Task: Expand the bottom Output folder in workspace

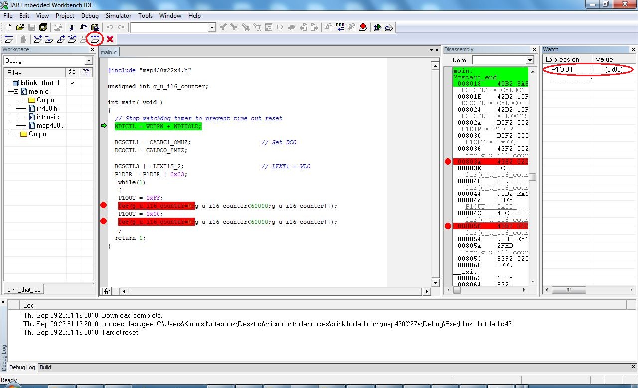Action: (16, 134)
